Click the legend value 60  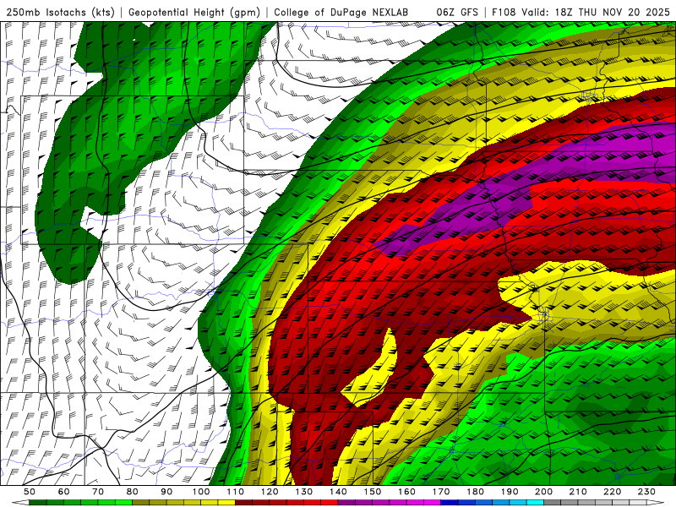click(64, 492)
